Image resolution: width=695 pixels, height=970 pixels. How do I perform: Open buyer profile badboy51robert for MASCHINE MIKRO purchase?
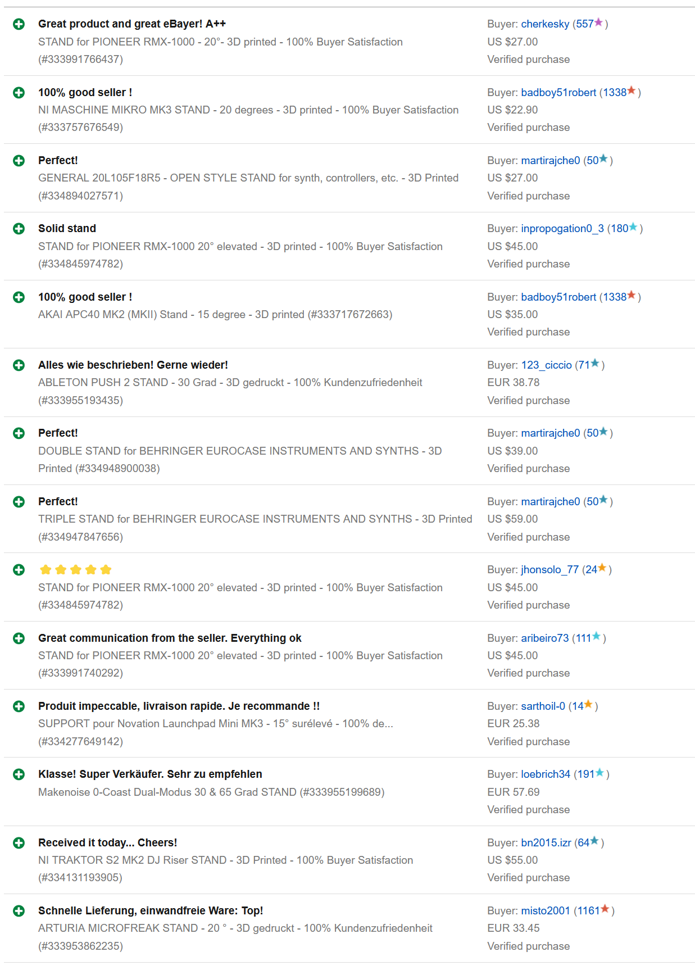click(x=558, y=93)
